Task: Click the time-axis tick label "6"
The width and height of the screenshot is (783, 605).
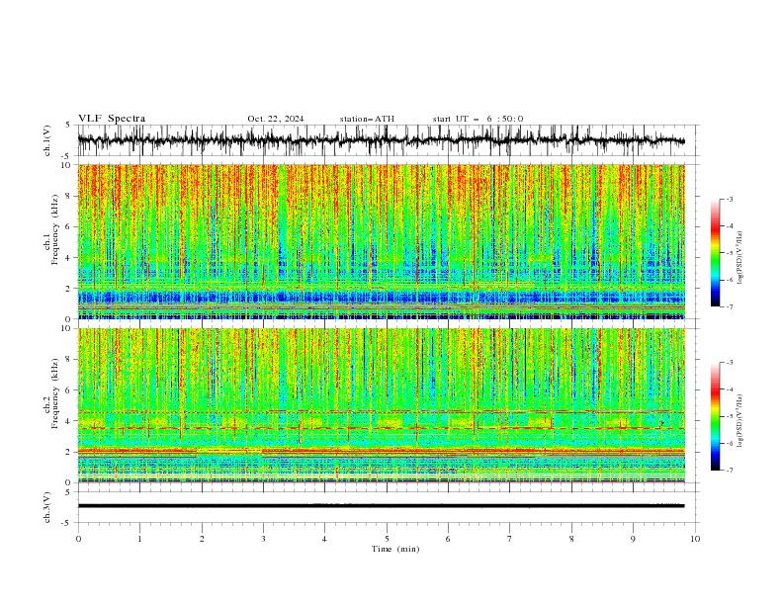Action: (x=448, y=539)
